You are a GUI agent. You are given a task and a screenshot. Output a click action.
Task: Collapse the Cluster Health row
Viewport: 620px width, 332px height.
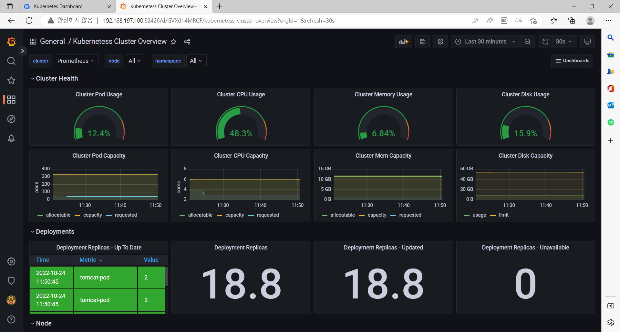point(54,78)
